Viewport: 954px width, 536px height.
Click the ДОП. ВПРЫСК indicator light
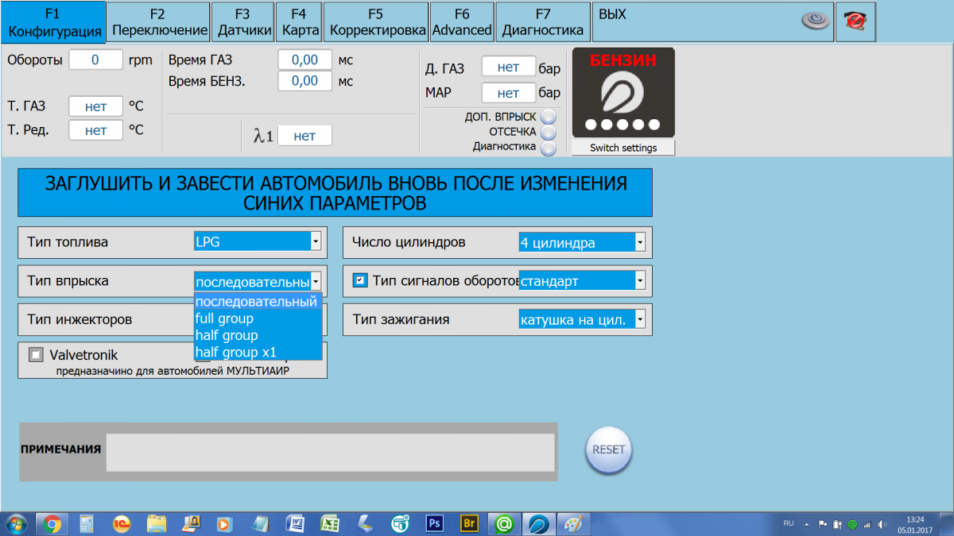548,117
